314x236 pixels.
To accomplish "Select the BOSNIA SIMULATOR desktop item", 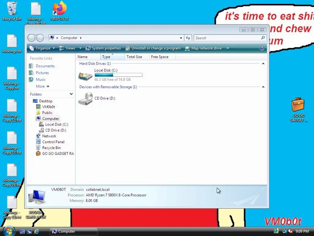I will (x=36, y=214).
